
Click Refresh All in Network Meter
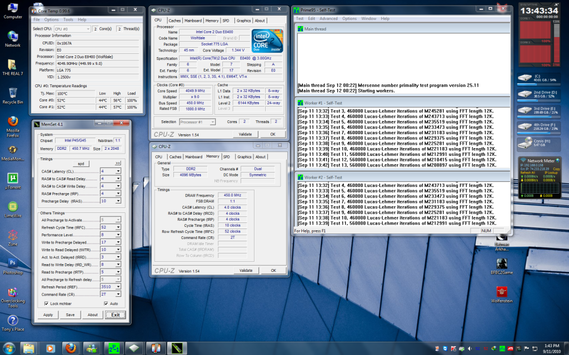(527, 173)
